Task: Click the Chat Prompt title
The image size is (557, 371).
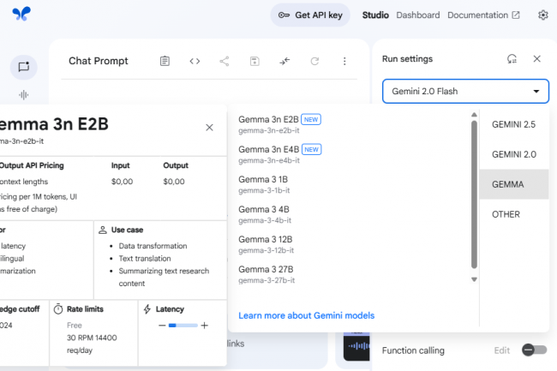Action: point(98,61)
